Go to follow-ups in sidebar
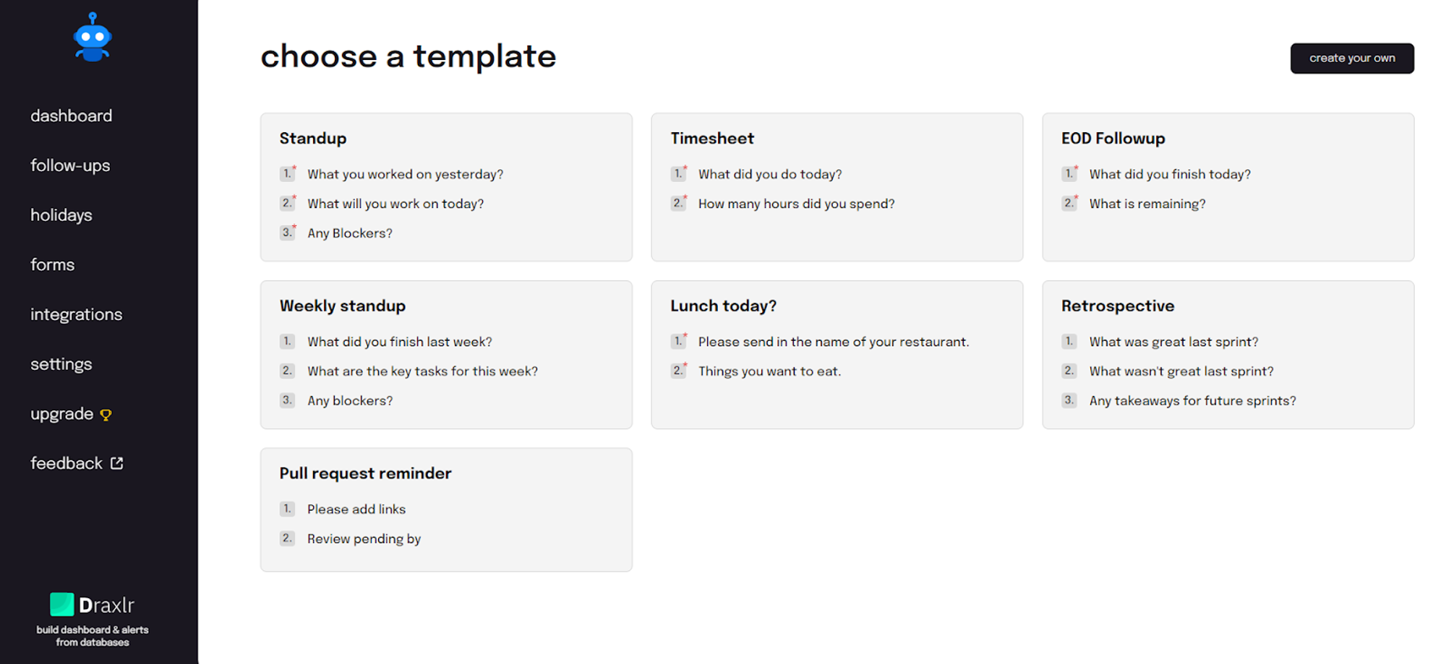Image resolution: width=1446 pixels, height=664 pixels. (70, 165)
